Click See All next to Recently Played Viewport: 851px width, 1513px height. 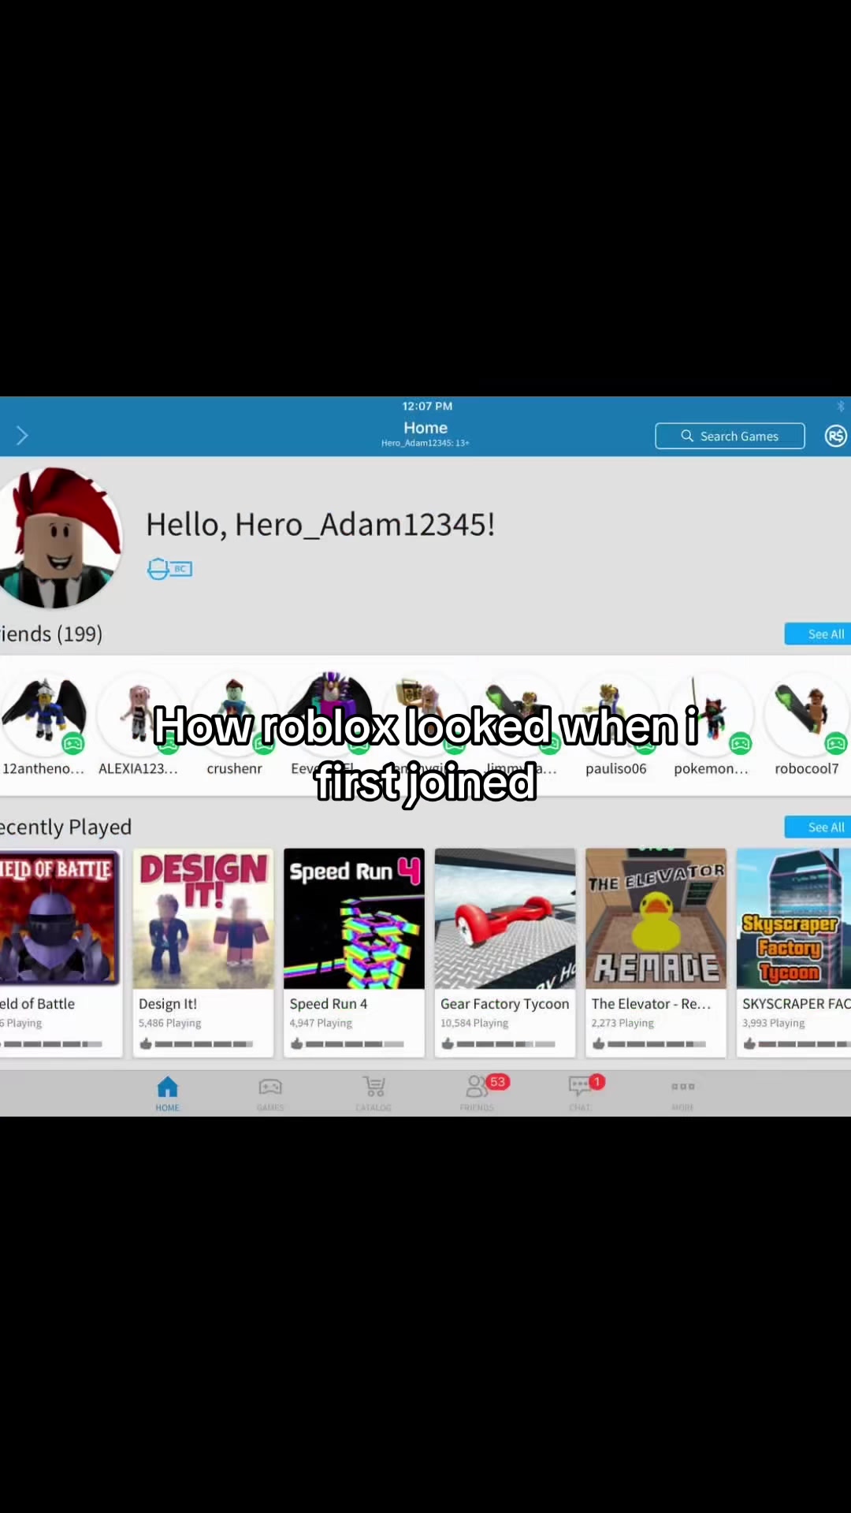point(818,827)
